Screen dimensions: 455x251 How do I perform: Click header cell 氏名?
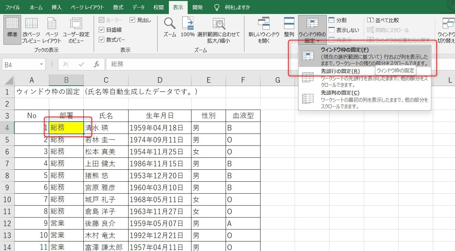coord(106,116)
